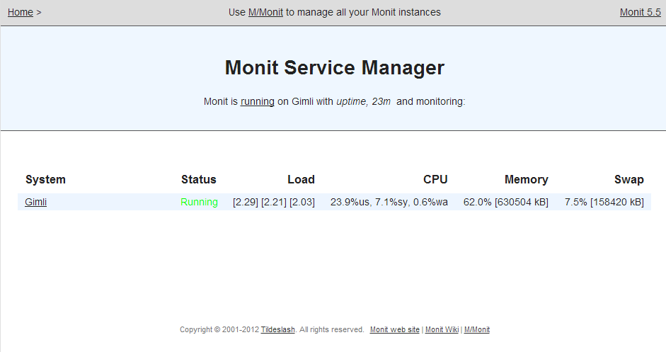Click the M/Monit link in the footer
The image size is (666, 352).
[x=476, y=329]
